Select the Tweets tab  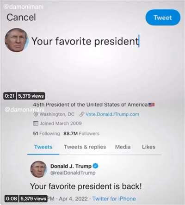[43, 147]
